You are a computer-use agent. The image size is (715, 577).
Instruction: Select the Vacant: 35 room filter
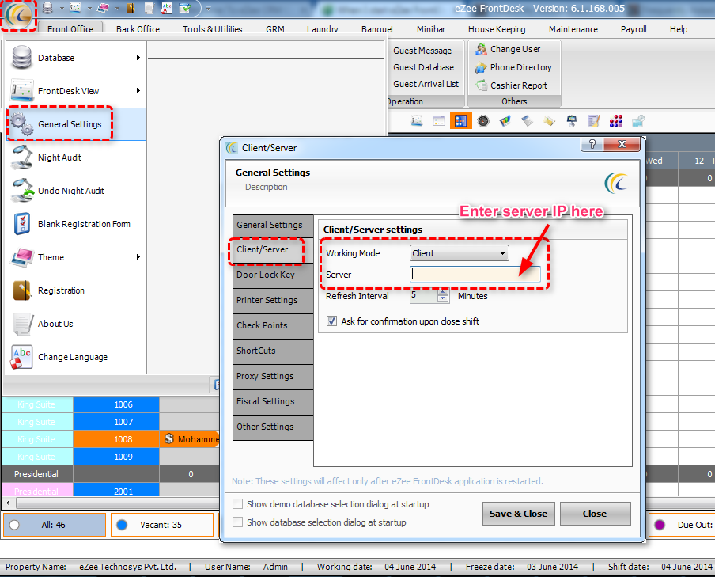pyautogui.click(x=162, y=525)
